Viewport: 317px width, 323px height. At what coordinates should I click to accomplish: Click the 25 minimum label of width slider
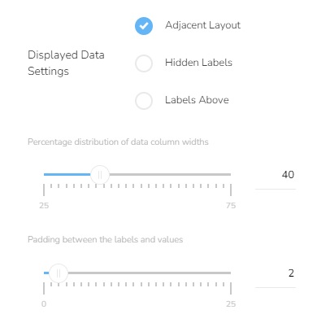tap(44, 206)
